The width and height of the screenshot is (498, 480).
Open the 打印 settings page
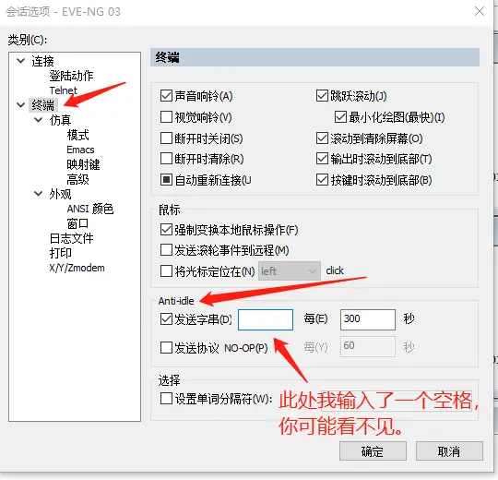click(60, 253)
